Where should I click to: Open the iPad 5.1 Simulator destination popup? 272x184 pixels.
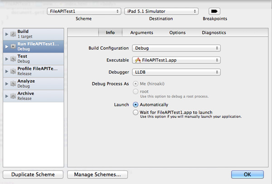click(x=161, y=11)
